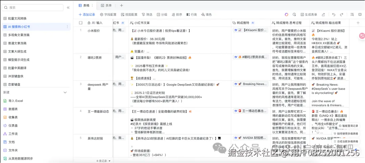Click 添加记录 to add a record
365x163 pixels.
click(x=87, y=14)
